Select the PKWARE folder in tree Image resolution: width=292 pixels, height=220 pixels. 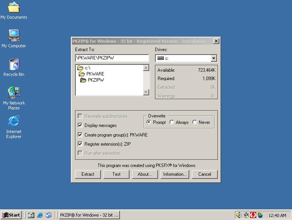coord(95,74)
